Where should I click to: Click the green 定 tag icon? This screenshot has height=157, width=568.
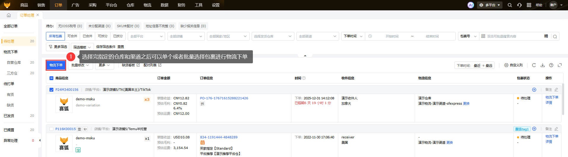pyautogui.click(x=78, y=150)
